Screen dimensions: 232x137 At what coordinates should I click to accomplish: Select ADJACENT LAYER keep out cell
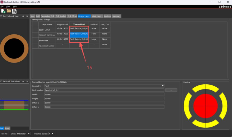point(105,46)
